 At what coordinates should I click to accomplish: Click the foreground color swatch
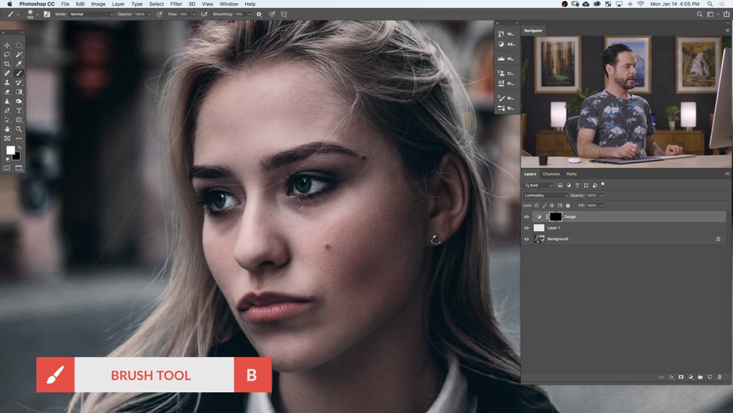(10, 150)
